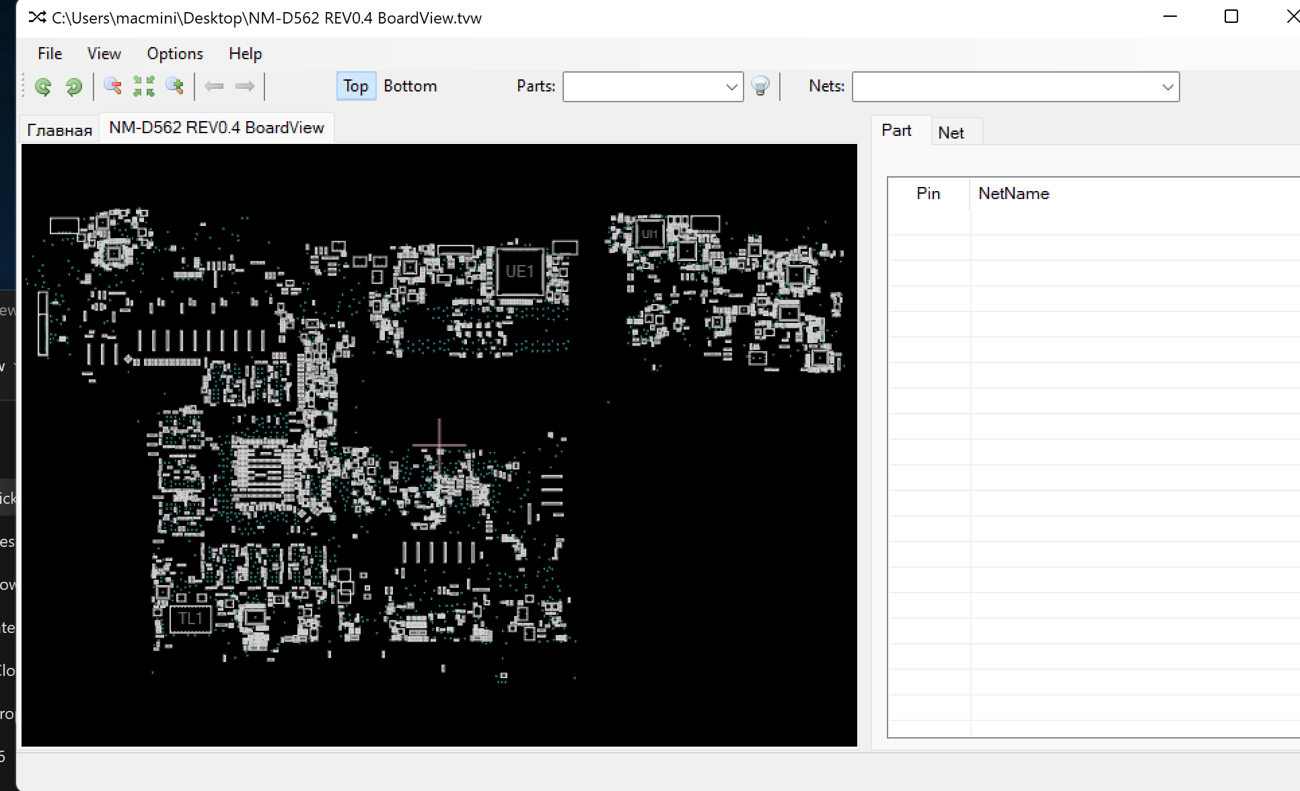Open the Help menu
This screenshot has height=791, width=1300.
click(x=244, y=53)
